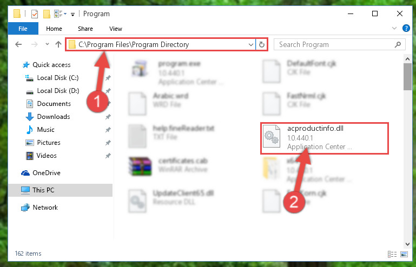Refresh the current folder view
The height and width of the screenshot is (267, 416).
(x=262, y=44)
